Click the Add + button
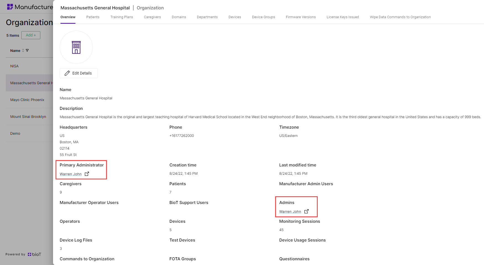 click(31, 35)
